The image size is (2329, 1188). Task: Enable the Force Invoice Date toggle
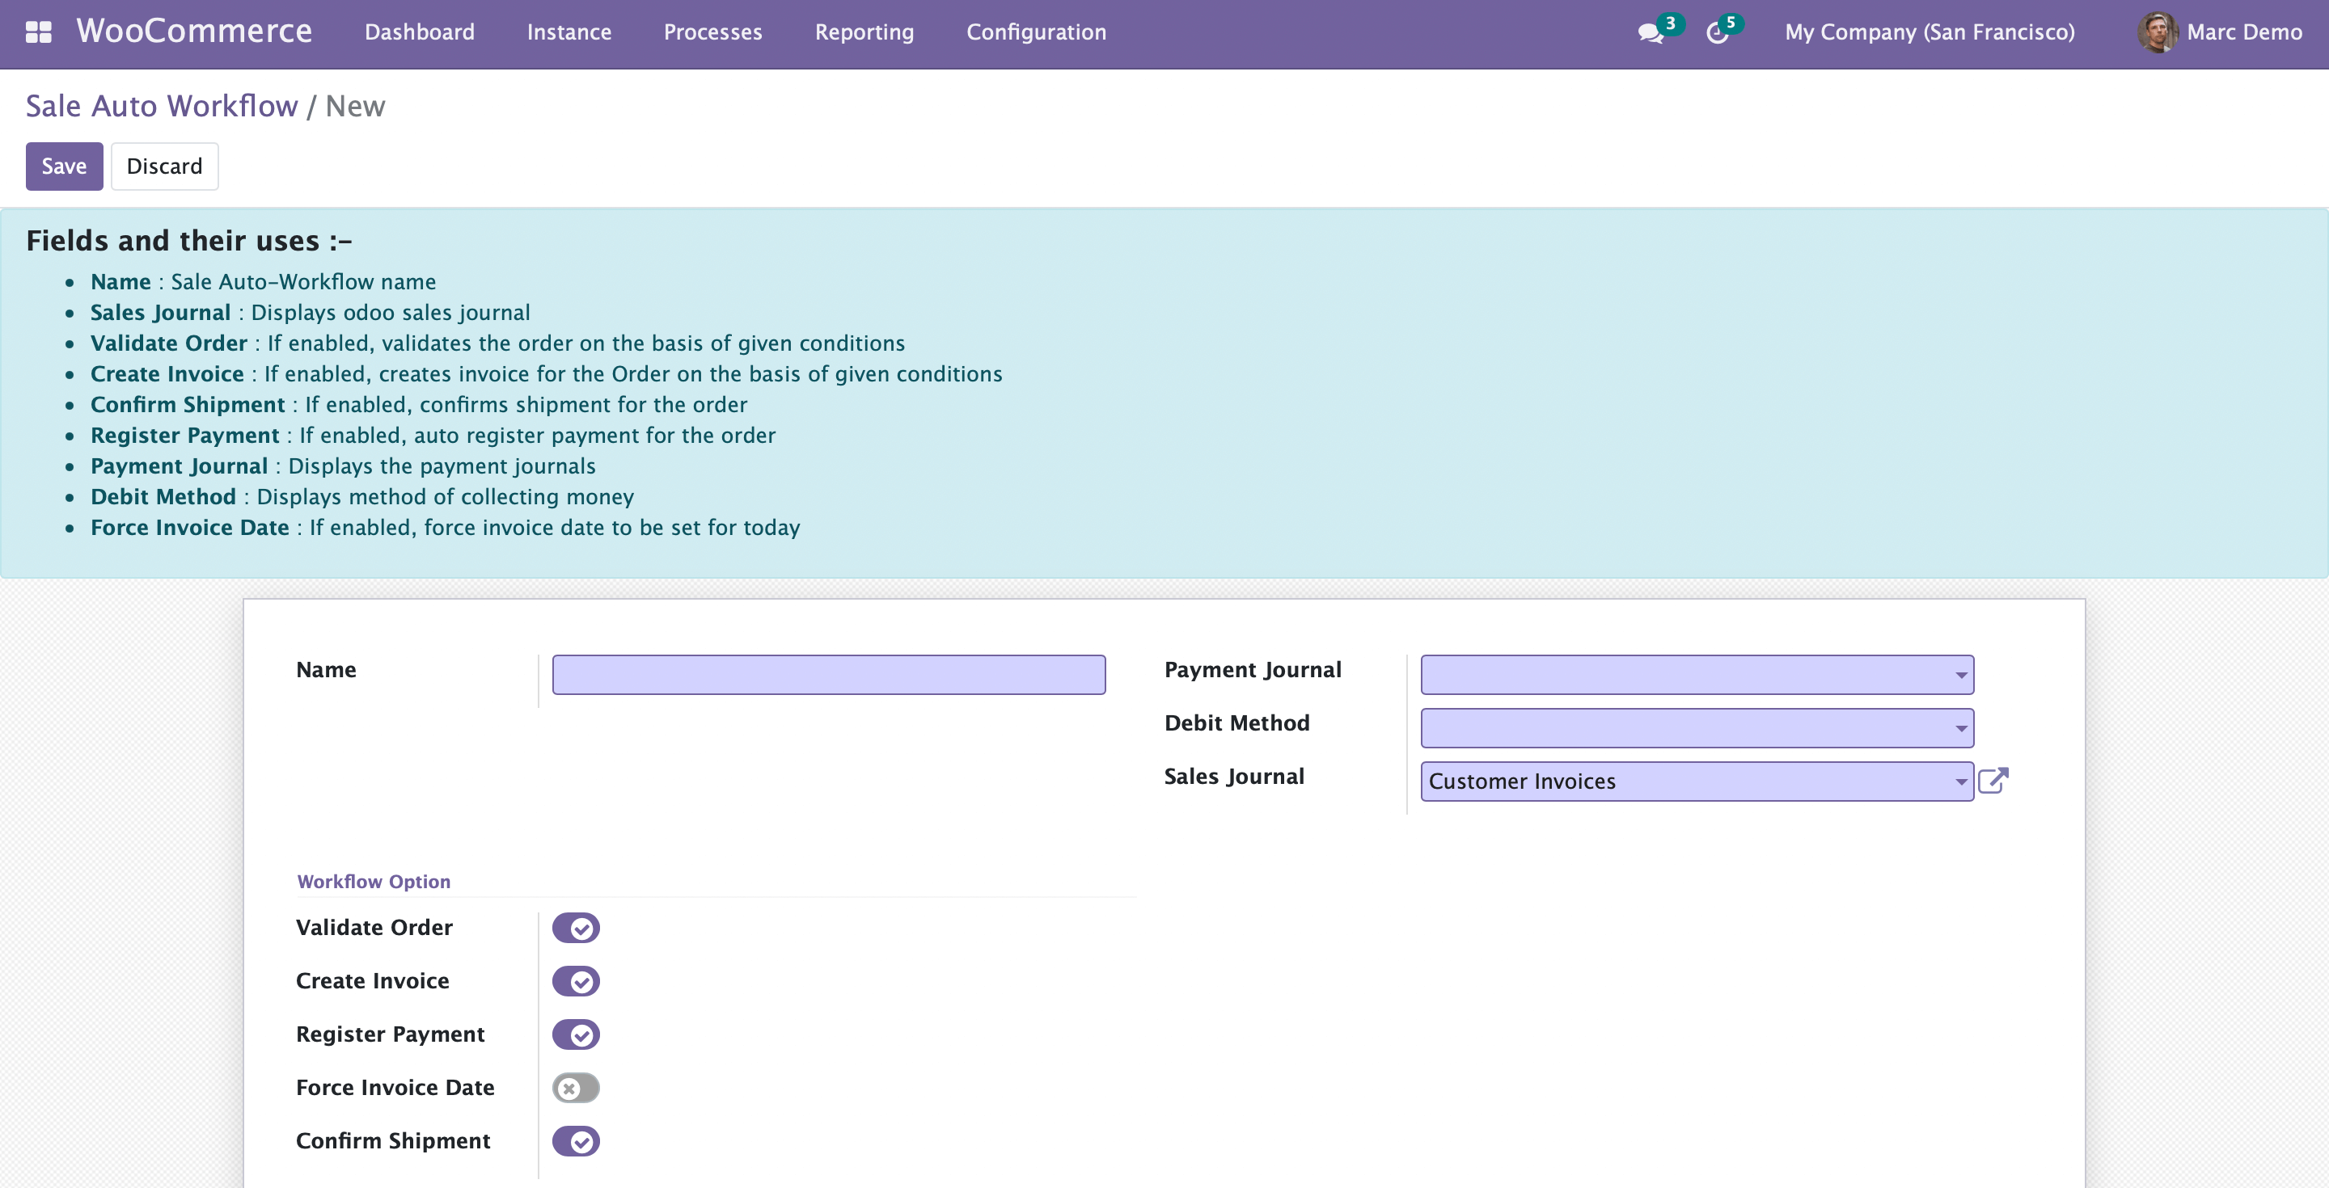point(576,1088)
